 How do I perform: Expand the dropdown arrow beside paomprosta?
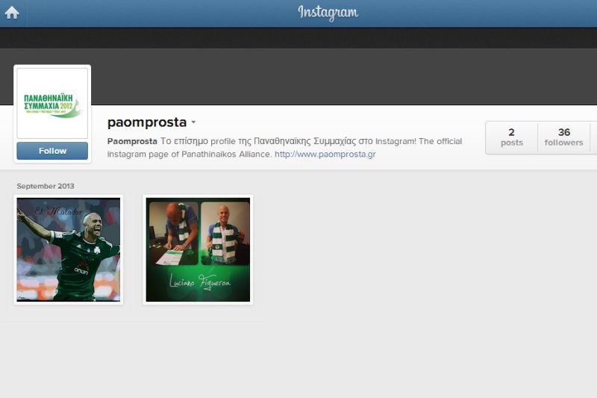[x=193, y=122]
